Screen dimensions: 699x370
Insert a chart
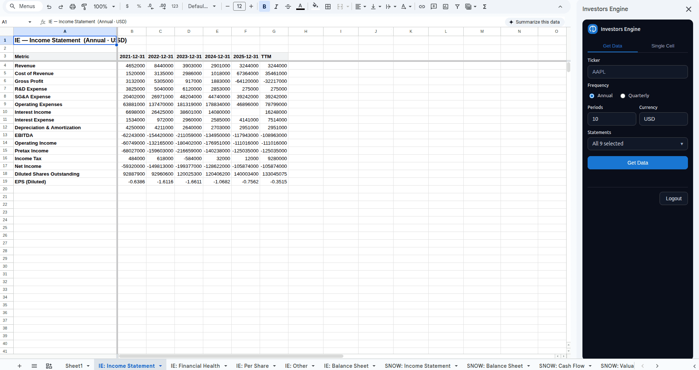point(446,6)
